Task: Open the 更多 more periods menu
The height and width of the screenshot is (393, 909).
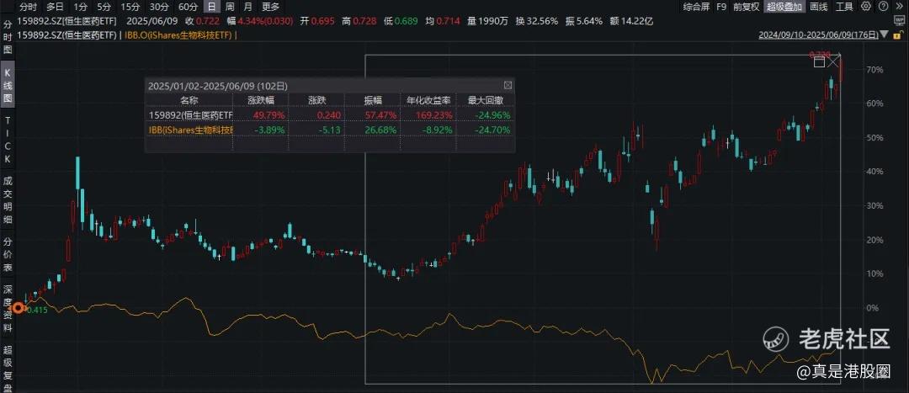Action: 270,7
